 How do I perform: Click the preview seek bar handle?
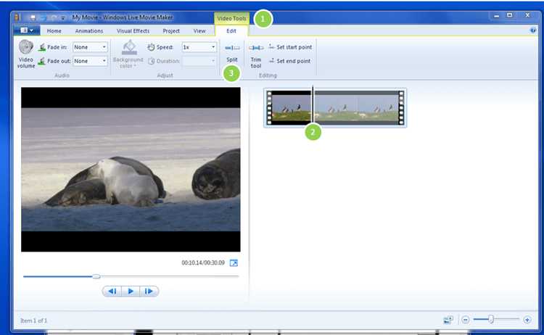coord(96,276)
